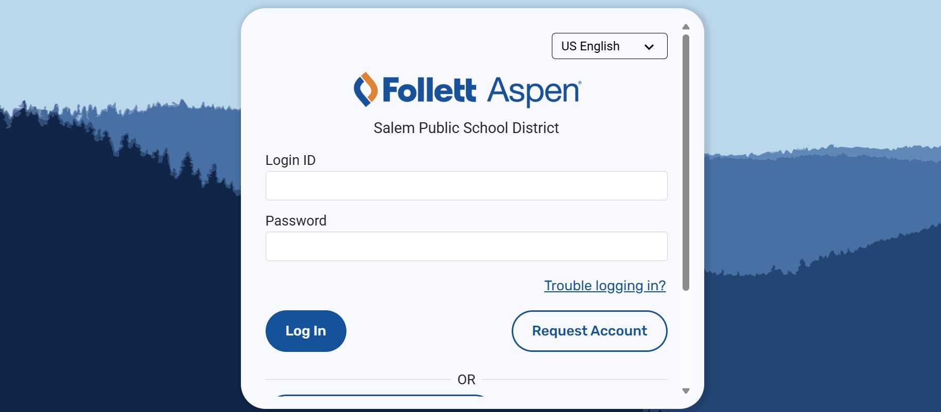Open the Trouble logging in? link
The width and height of the screenshot is (941, 412).
click(605, 286)
